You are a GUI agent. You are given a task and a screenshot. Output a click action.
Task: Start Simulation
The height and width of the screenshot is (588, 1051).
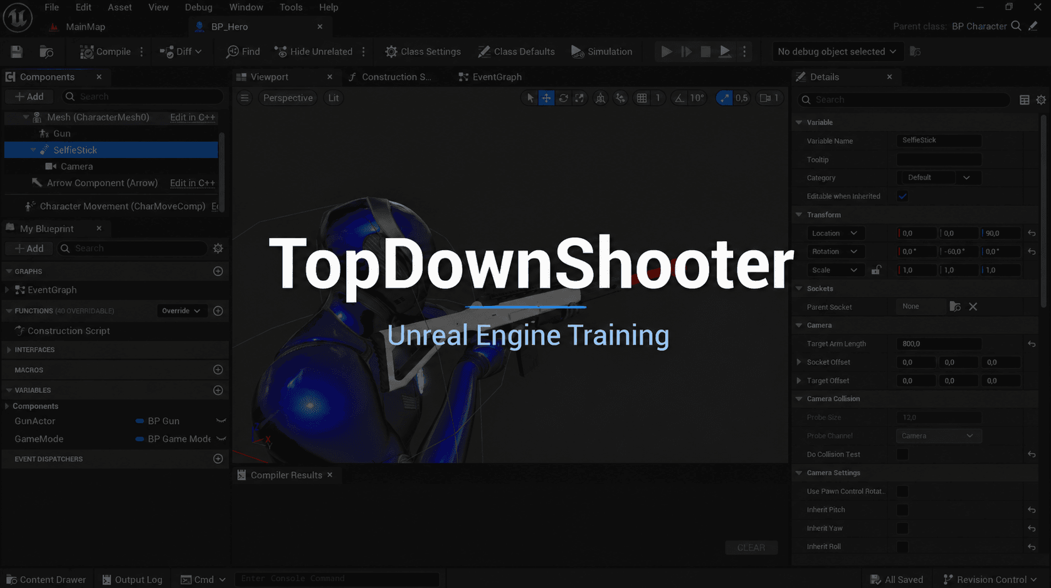(601, 51)
